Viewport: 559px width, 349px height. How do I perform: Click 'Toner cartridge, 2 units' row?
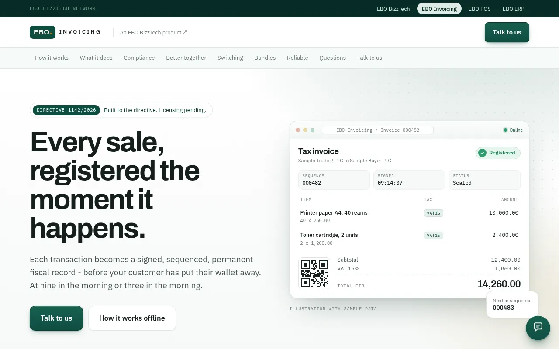click(409, 239)
